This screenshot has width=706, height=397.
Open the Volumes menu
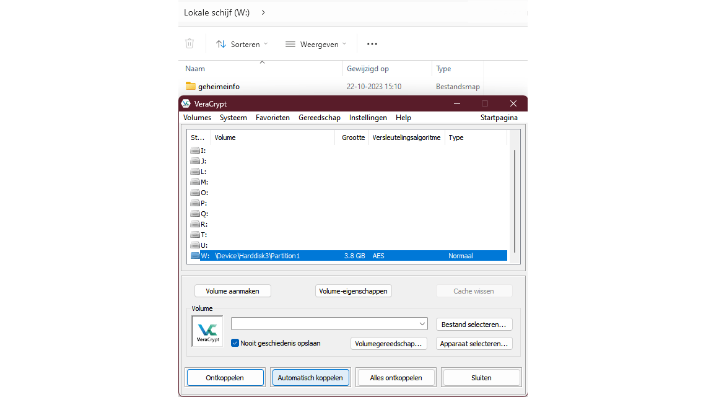pos(197,118)
